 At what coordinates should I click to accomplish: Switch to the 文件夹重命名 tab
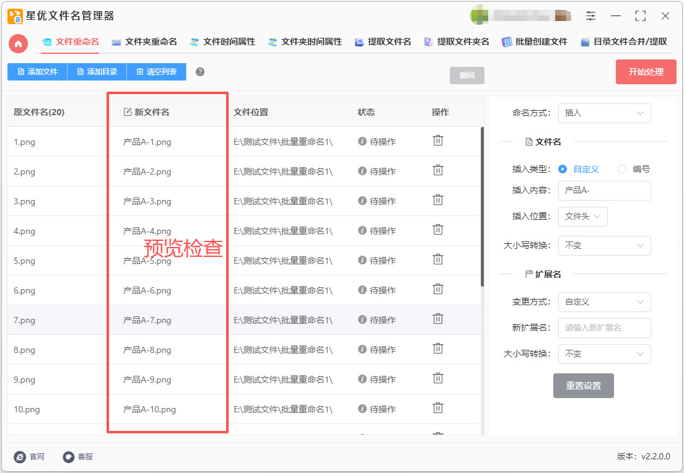(144, 42)
